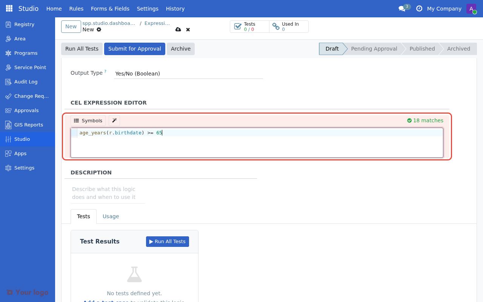Click the cloud save icon near record title
483x302 pixels.
(x=178, y=29)
